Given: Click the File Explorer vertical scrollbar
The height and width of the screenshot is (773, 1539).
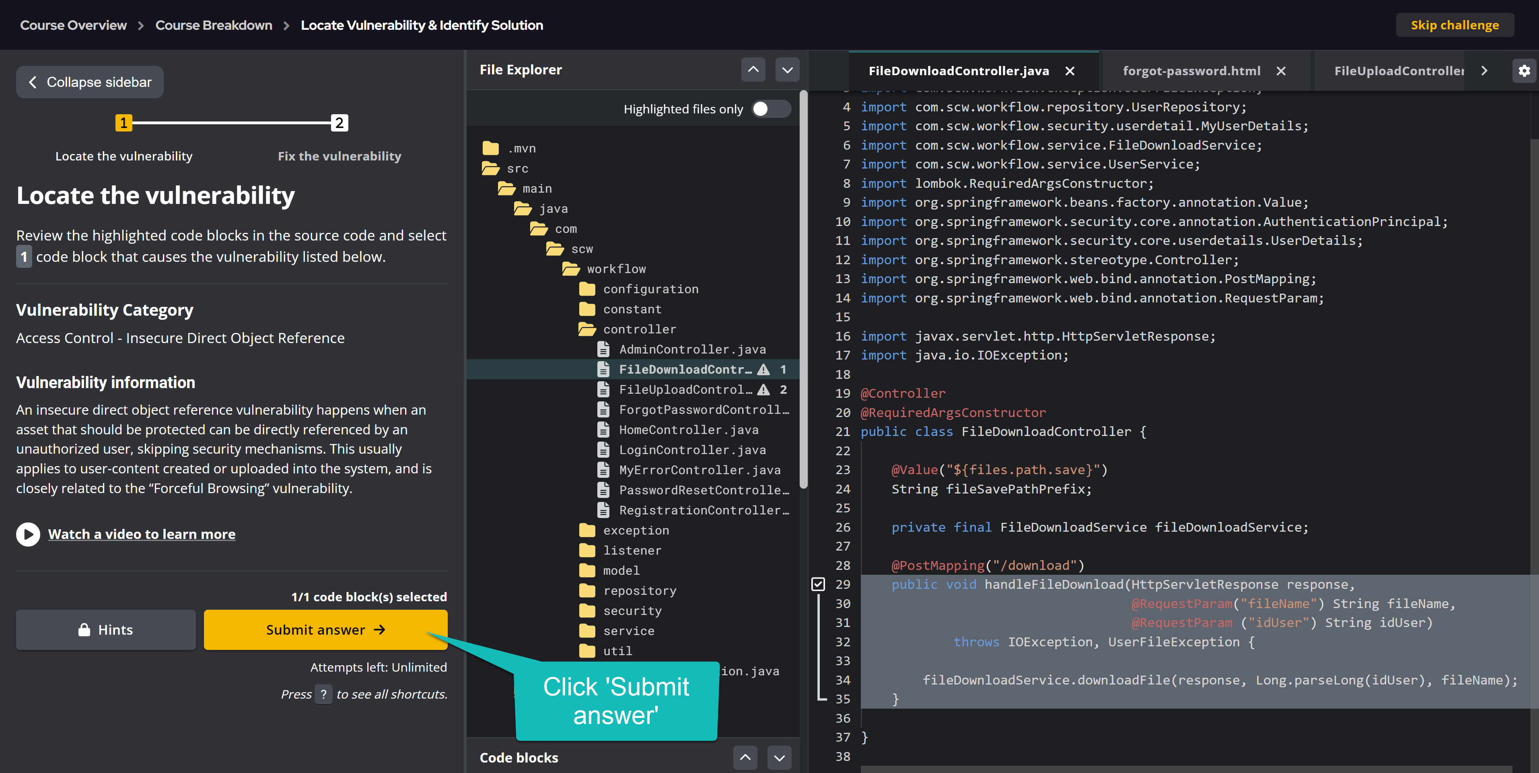Looking at the screenshot, I should 804,290.
